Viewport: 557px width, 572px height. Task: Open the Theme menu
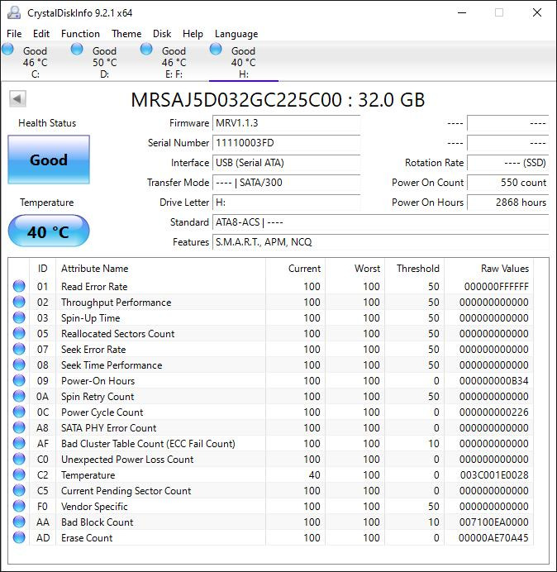pos(126,34)
